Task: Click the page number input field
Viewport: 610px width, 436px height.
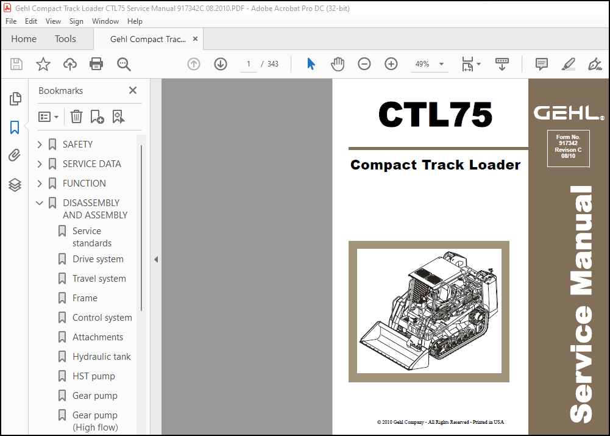Action: [x=248, y=64]
